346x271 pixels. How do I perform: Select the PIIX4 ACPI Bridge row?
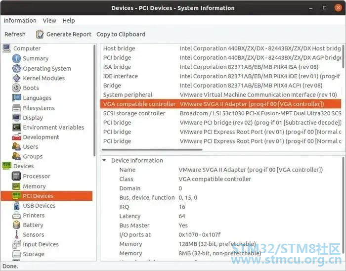pyautogui.click(x=221, y=86)
